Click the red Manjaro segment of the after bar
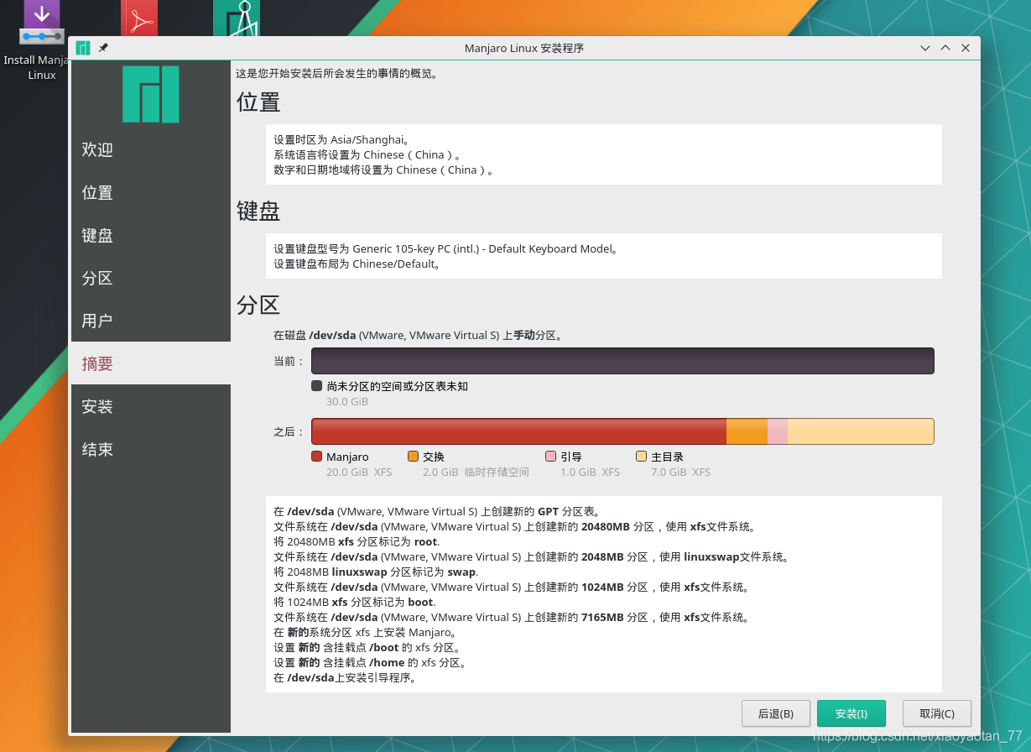Screen dimensions: 1031x752 tap(518, 431)
